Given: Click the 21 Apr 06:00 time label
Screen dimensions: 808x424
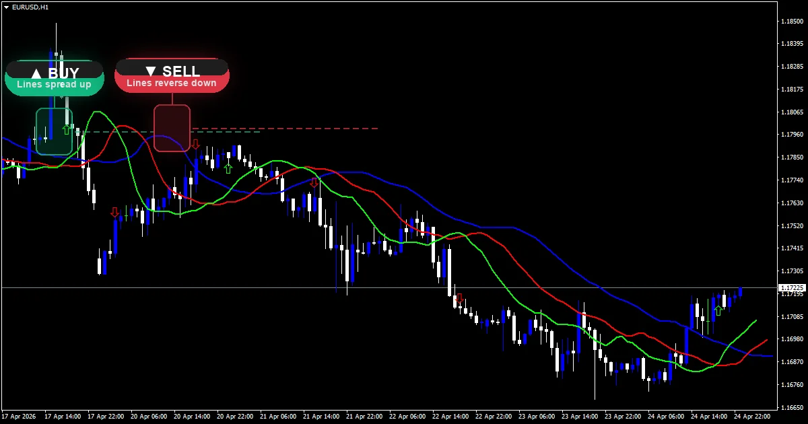Looking at the screenshot, I should 278,417.
